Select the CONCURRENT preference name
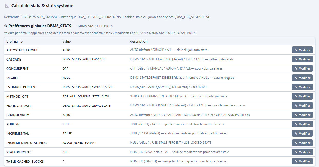Screen dimensions: 319x167 pyautogui.click(x=17, y=68)
